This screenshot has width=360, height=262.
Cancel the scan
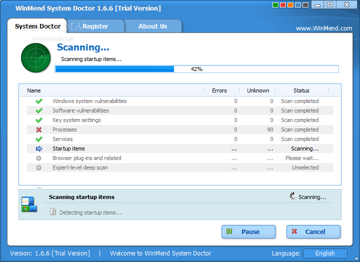pos(313,231)
